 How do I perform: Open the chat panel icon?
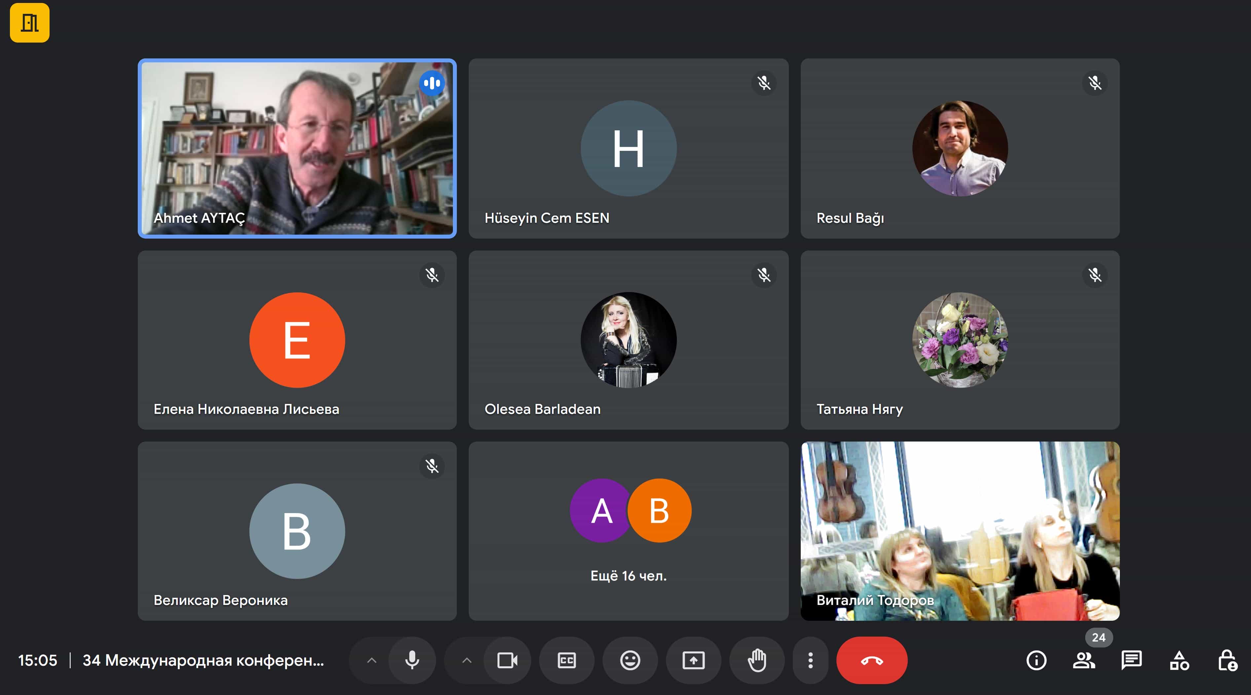[1131, 660]
